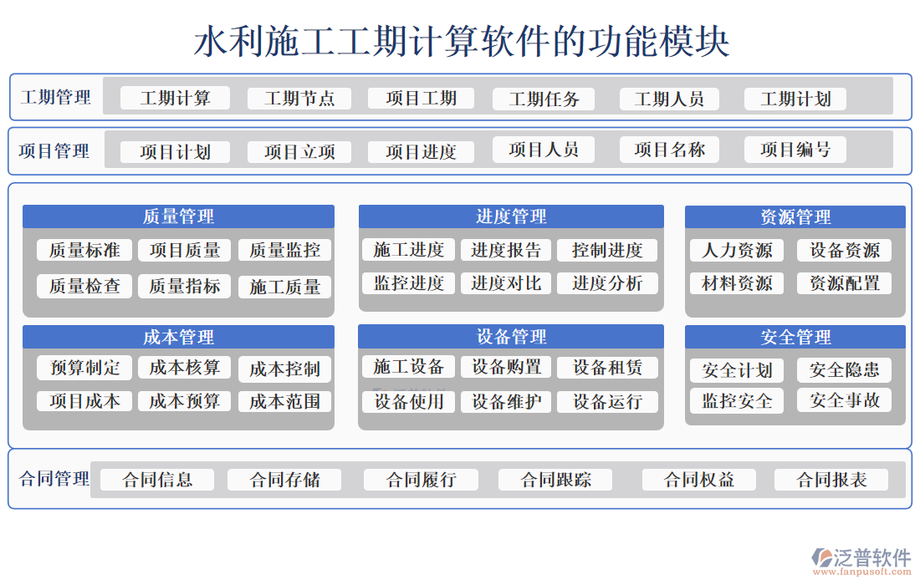Select 质量监控 in quality panel
Viewport: 920px width, 585px height.
284,250
